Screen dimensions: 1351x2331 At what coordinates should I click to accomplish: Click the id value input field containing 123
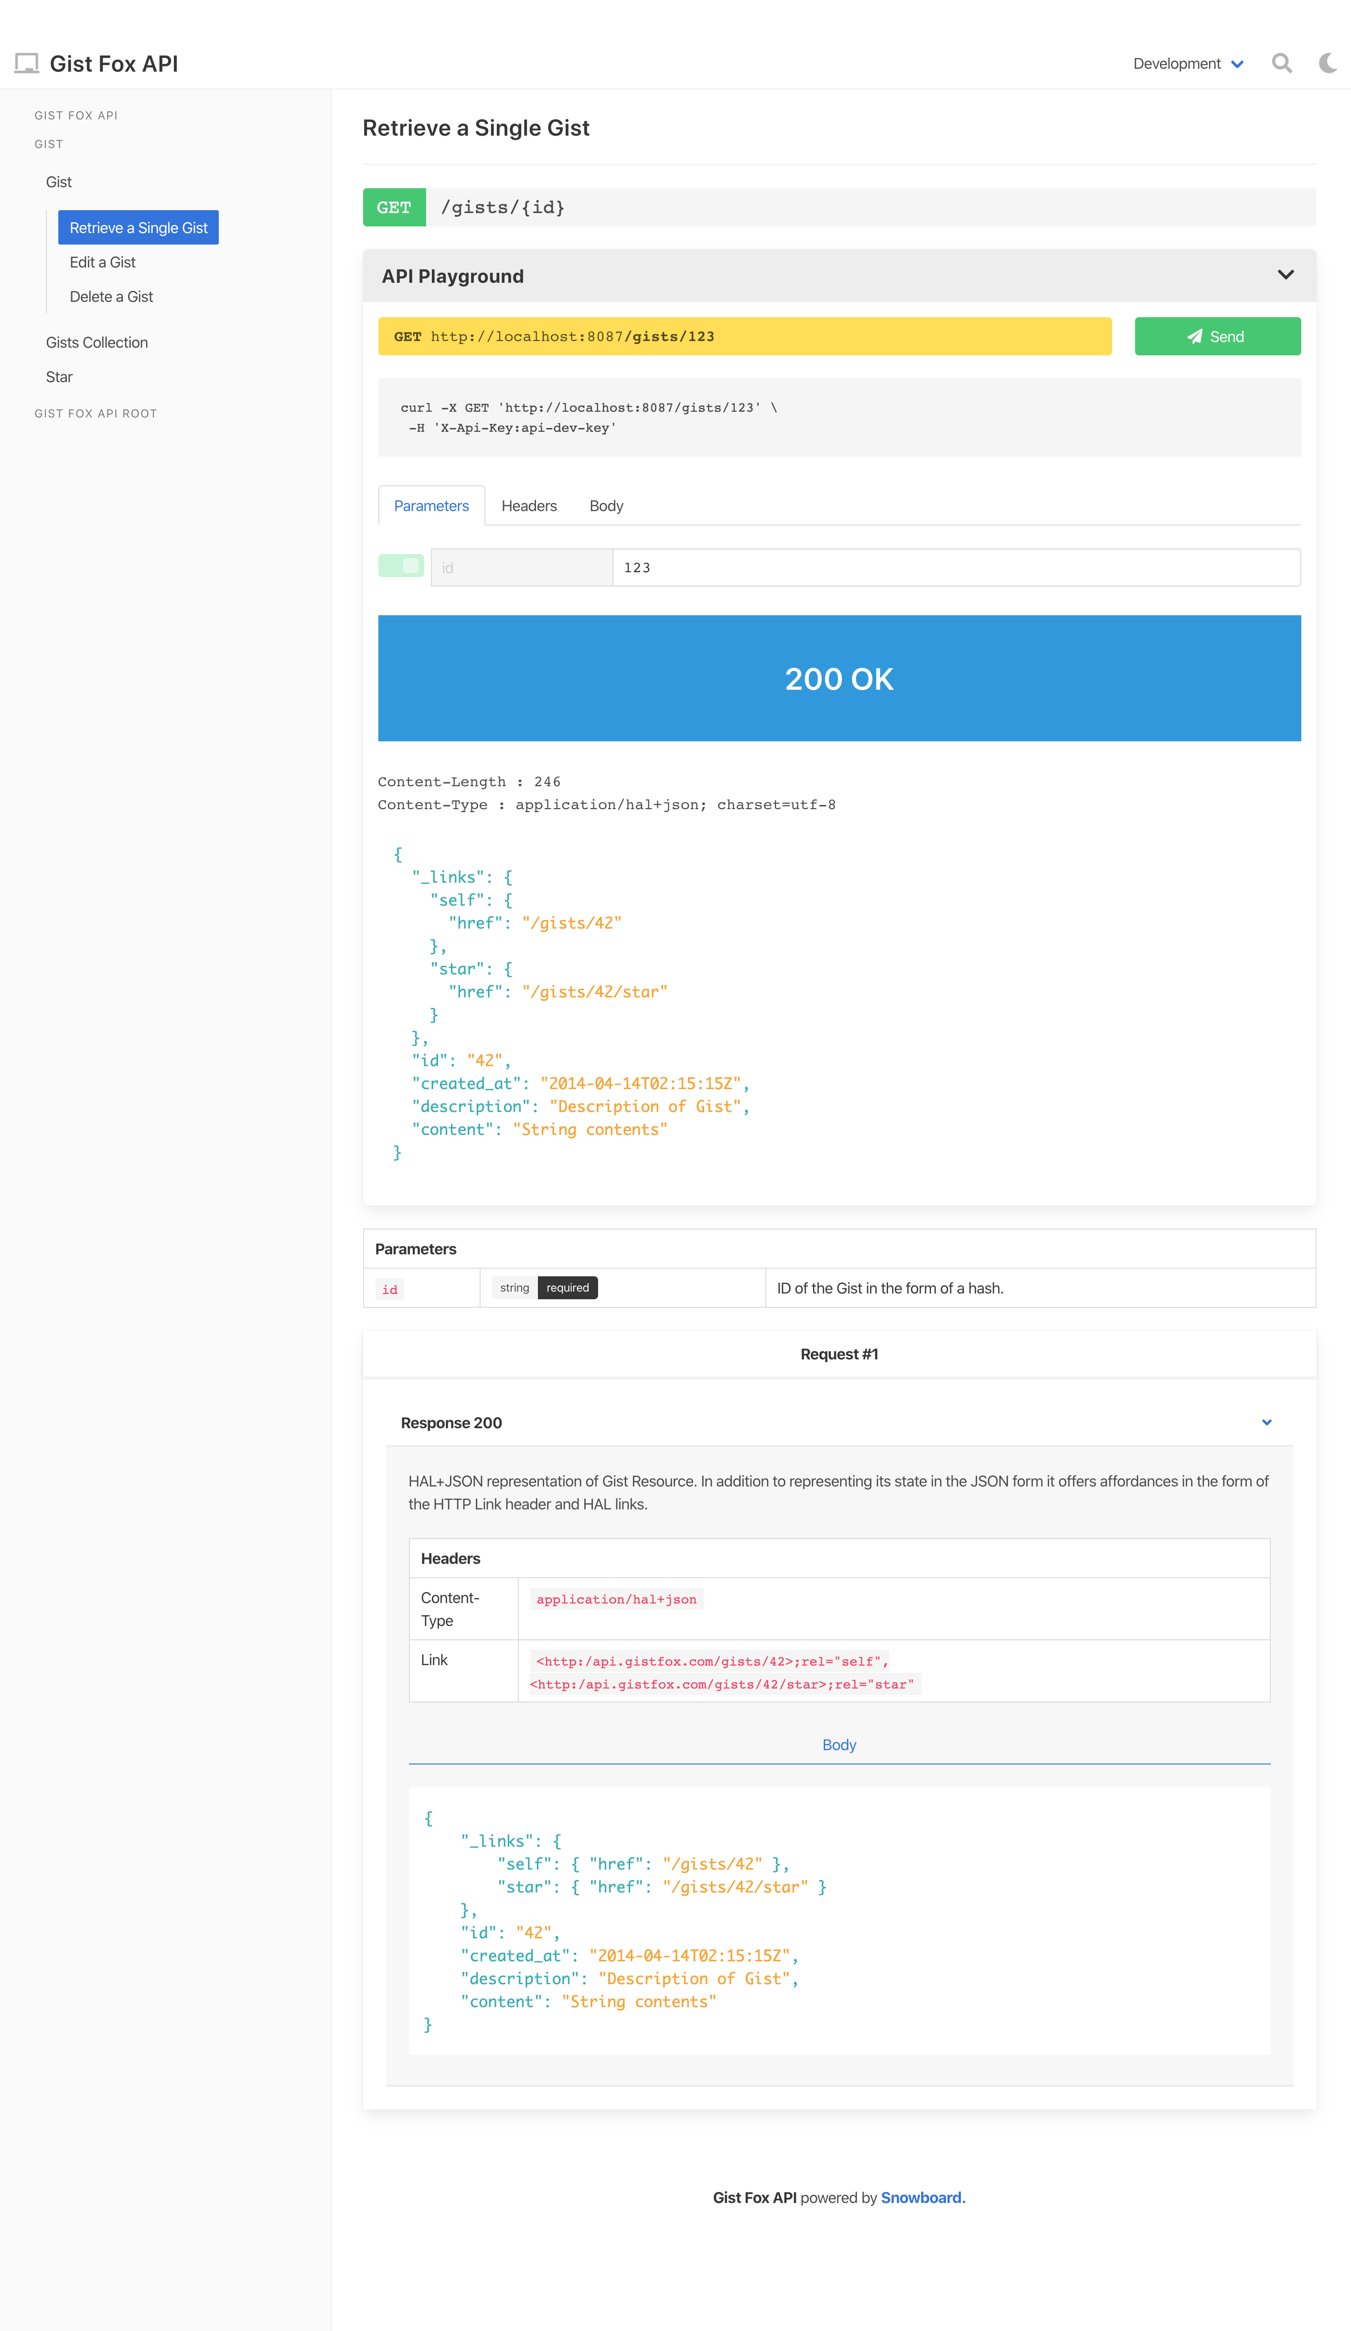coord(955,568)
